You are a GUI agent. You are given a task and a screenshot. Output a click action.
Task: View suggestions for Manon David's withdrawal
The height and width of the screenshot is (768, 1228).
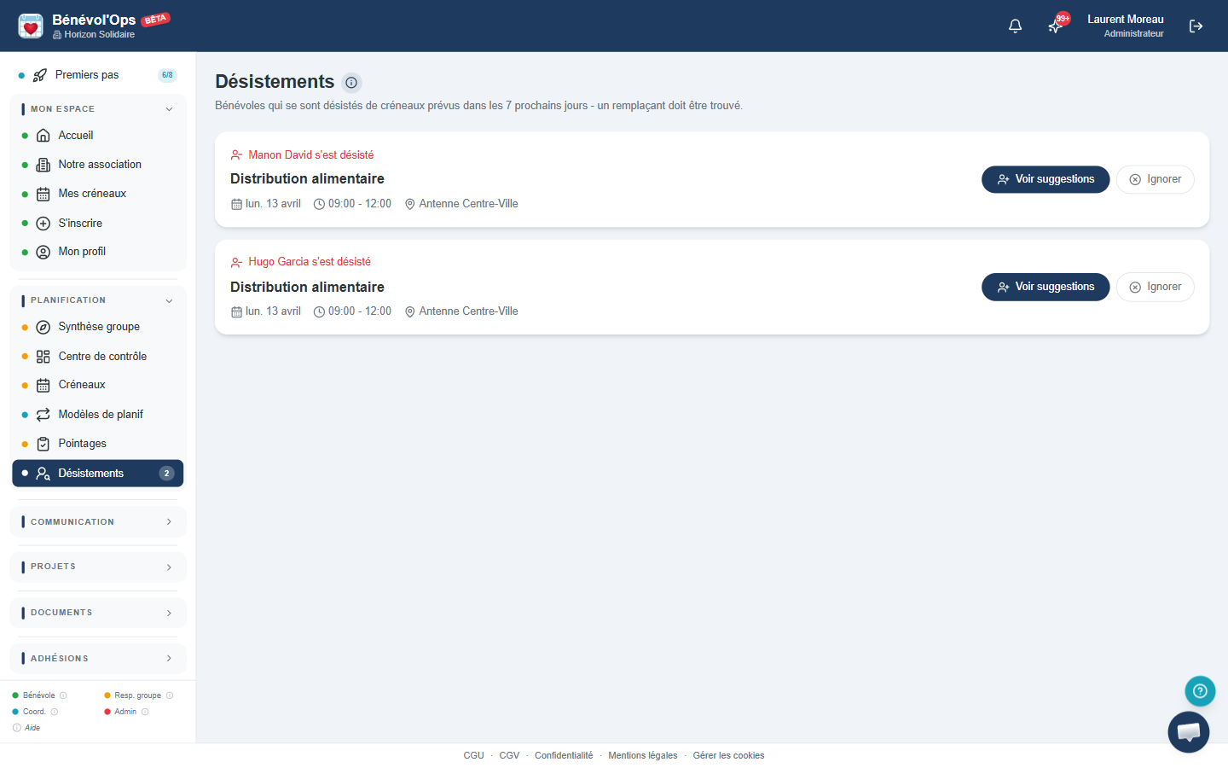[x=1046, y=179]
